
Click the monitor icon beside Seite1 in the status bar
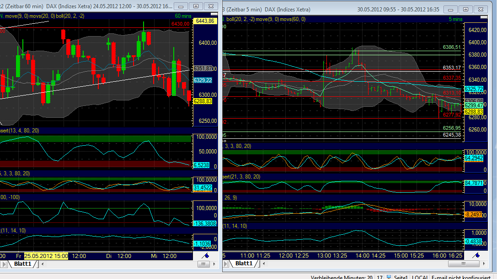click(x=389, y=277)
